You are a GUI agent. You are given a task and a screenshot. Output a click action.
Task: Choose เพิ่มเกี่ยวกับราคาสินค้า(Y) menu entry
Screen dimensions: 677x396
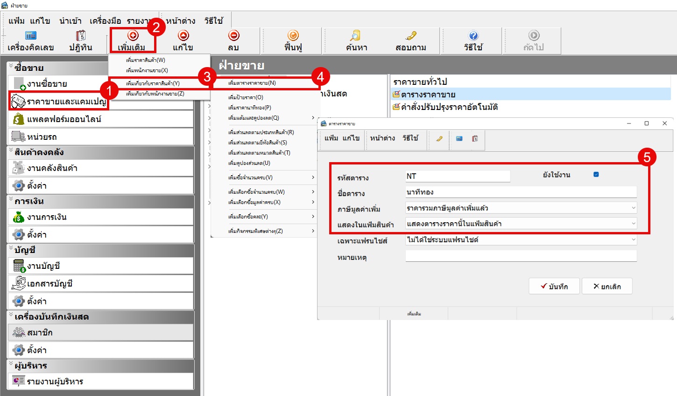coord(153,83)
